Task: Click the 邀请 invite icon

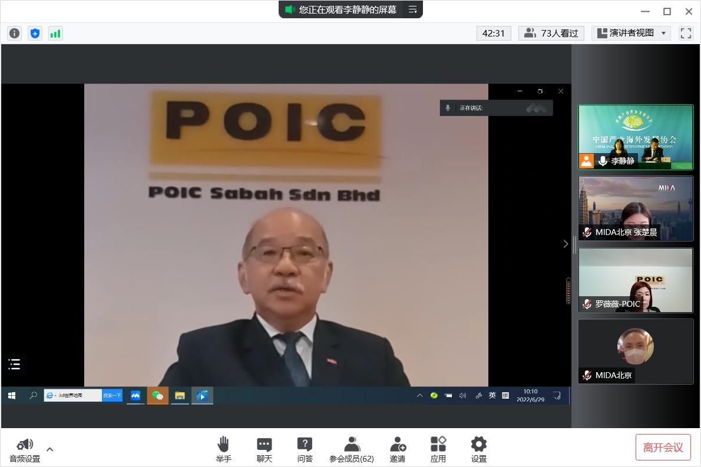Action: 398,449
